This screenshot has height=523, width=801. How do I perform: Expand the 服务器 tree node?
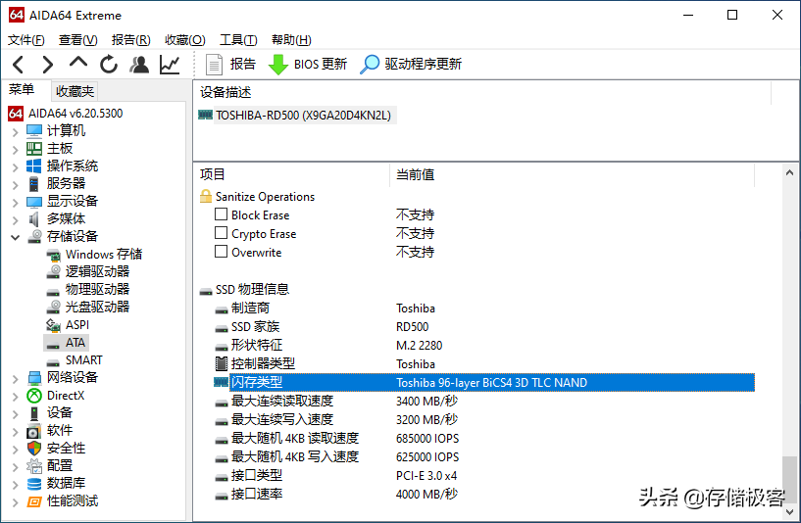[x=15, y=185]
